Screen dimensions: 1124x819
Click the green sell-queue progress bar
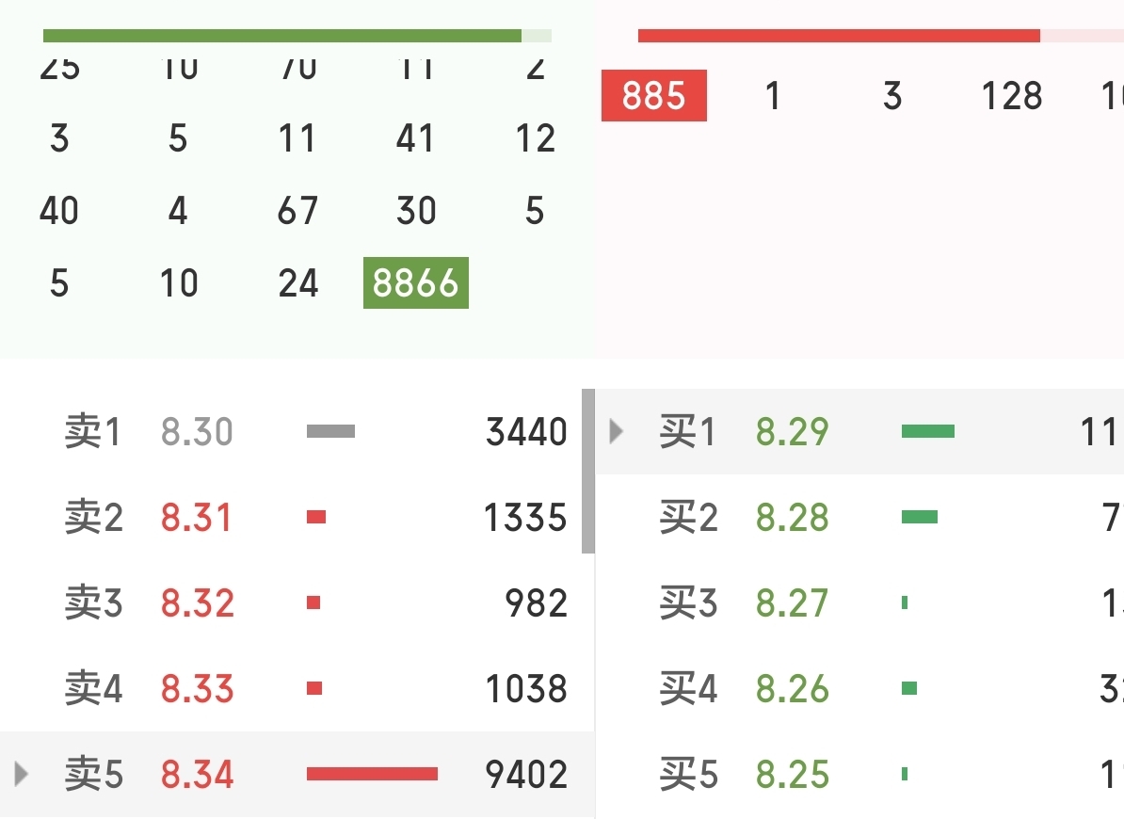coord(282,36)
